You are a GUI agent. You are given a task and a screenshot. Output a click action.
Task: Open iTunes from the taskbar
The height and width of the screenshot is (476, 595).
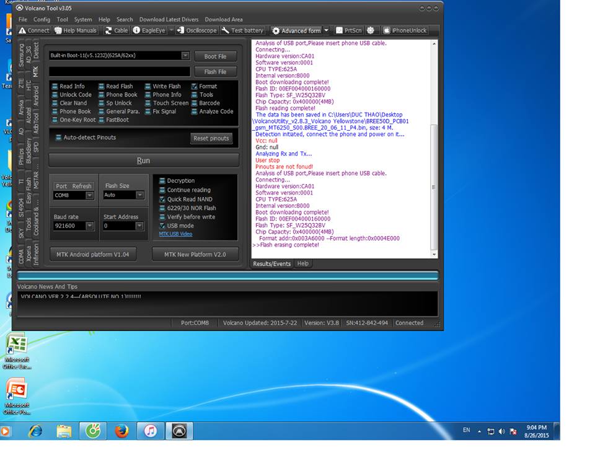pos(150,431)
